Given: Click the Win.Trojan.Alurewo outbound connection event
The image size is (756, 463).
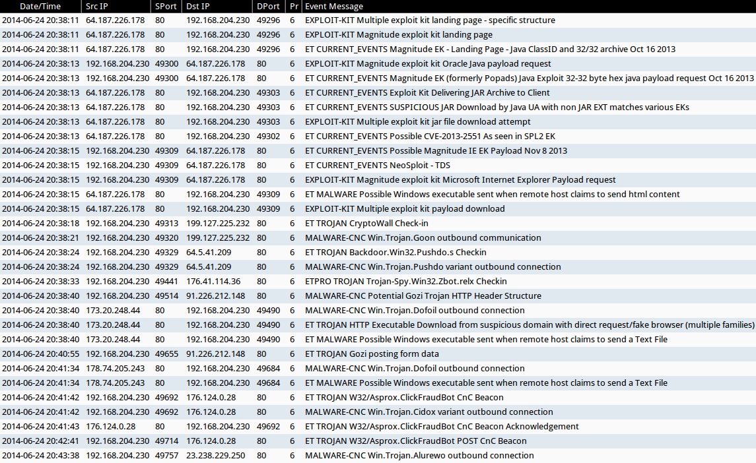Looking at the screenshot, I should [419, 456].
